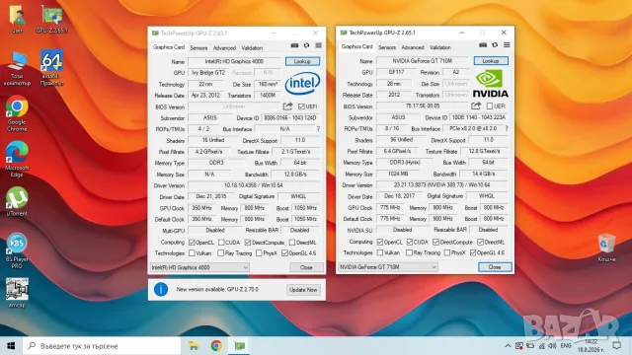Toggle OpenGL 4.6 checkbox in Intel window
Viewport: 632px width, 355px height.
click(x=284, y=253)
